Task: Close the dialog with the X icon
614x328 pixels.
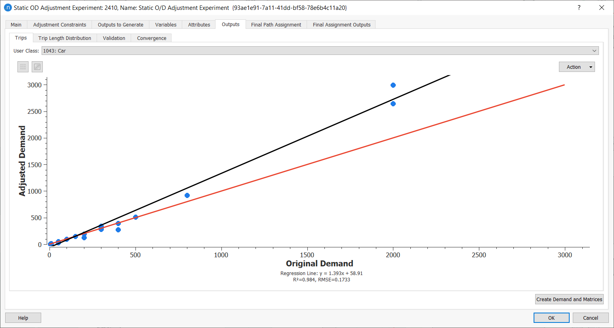Action: coord(601,8)
